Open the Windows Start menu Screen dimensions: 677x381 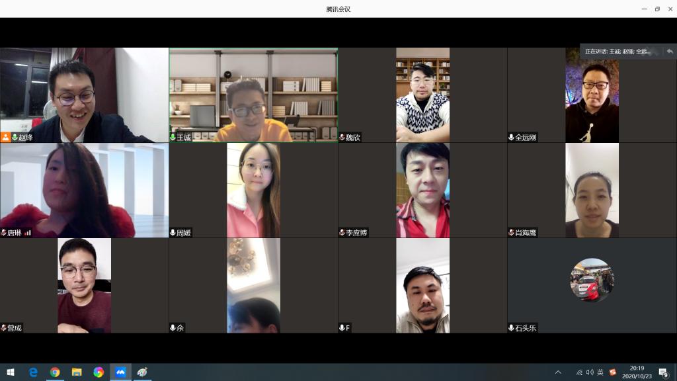[x=11, y=372]
